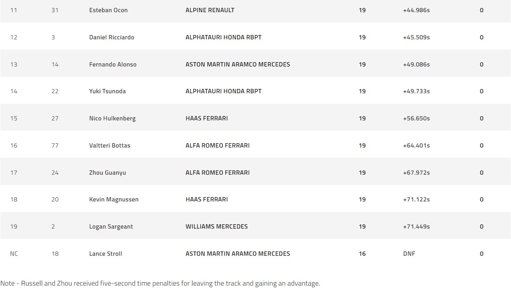
Task: Click Lance Stroll's driver name
Action: tap(106, 254)
